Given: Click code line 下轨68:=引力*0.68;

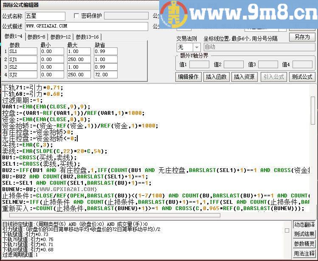Looking at the screenshot, I should (32, 94).
